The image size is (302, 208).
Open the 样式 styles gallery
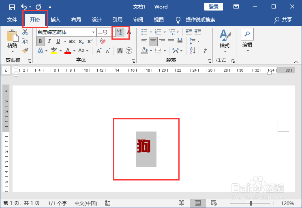[x=225, y=41]
